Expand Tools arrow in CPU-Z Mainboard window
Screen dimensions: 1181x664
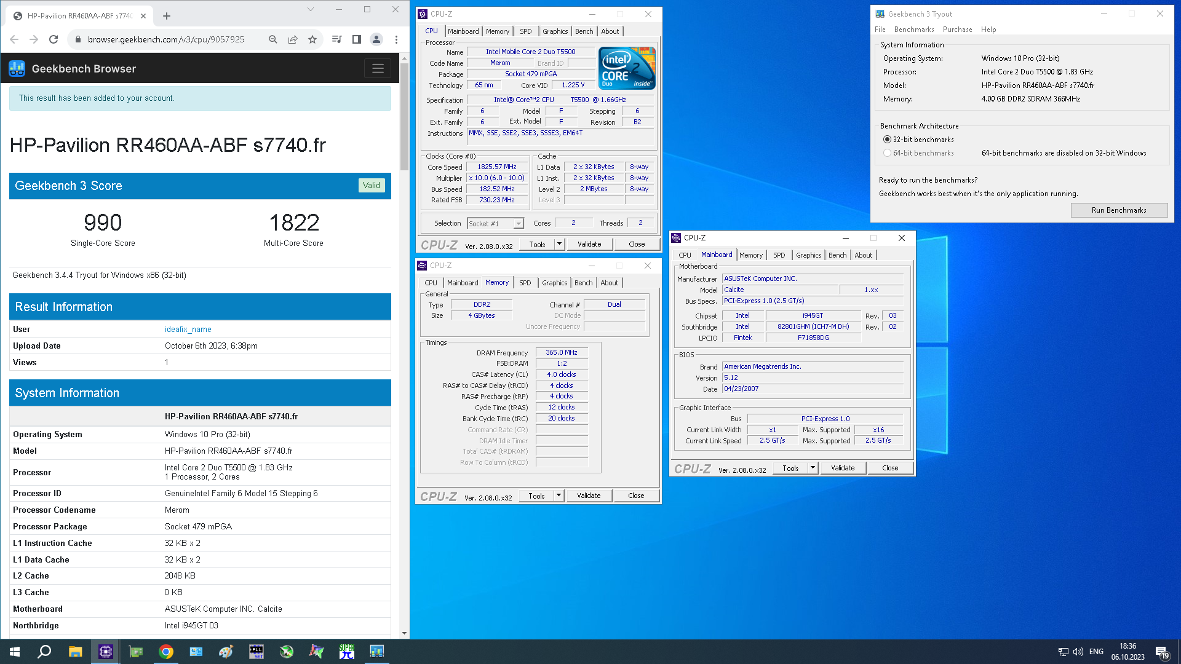click(813, 468)
